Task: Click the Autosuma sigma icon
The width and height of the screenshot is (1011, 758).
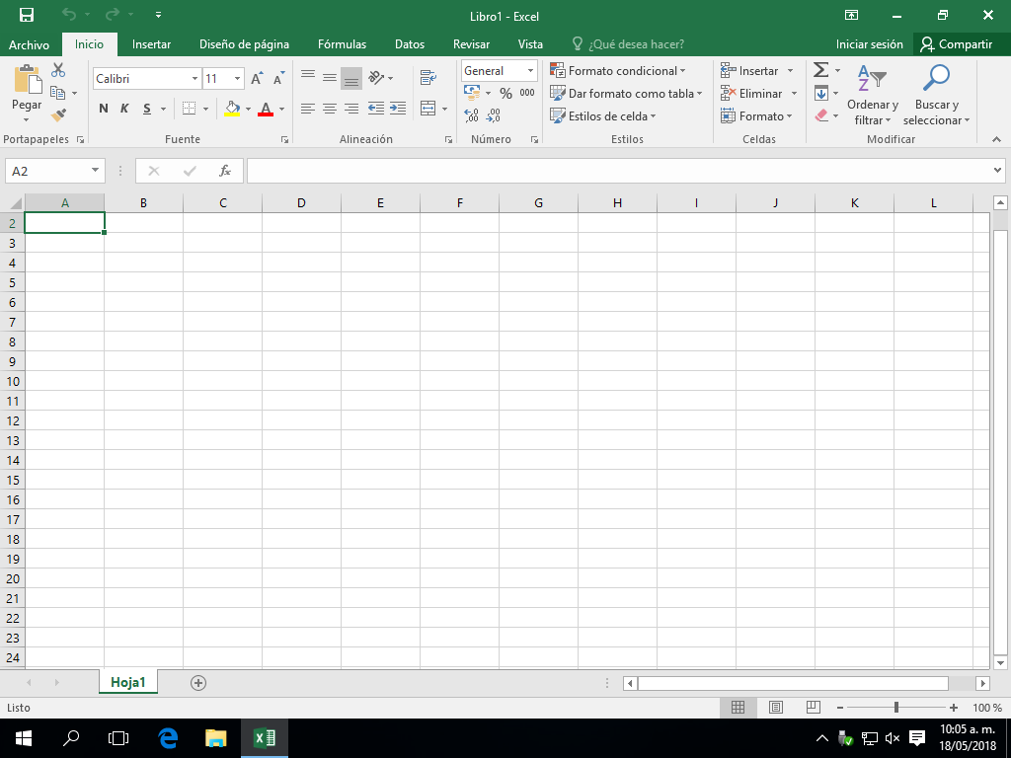Action: click(820, 70)
